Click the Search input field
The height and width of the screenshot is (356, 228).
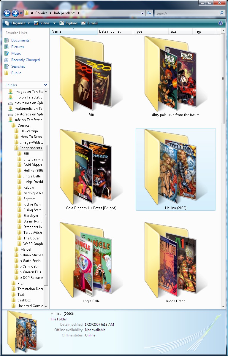click(x=187, y=13)
